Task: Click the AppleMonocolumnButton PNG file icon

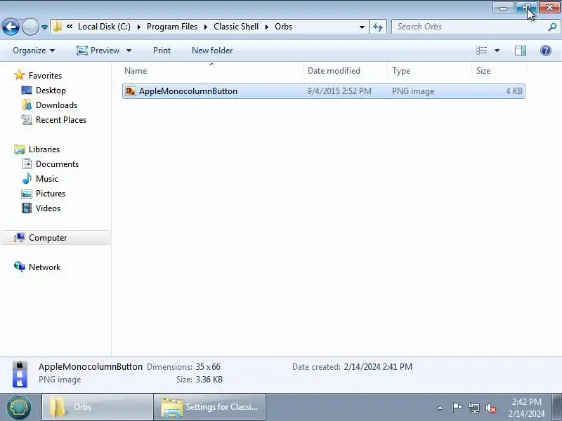Action: point(131,91)
